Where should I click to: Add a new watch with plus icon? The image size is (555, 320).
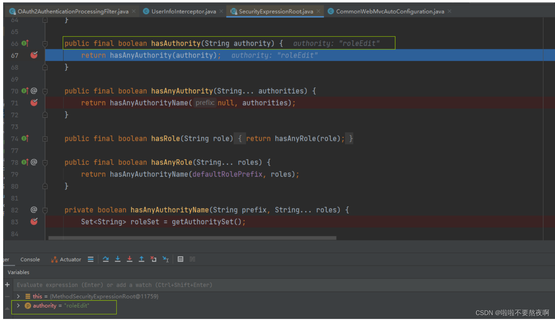(7, 285)
